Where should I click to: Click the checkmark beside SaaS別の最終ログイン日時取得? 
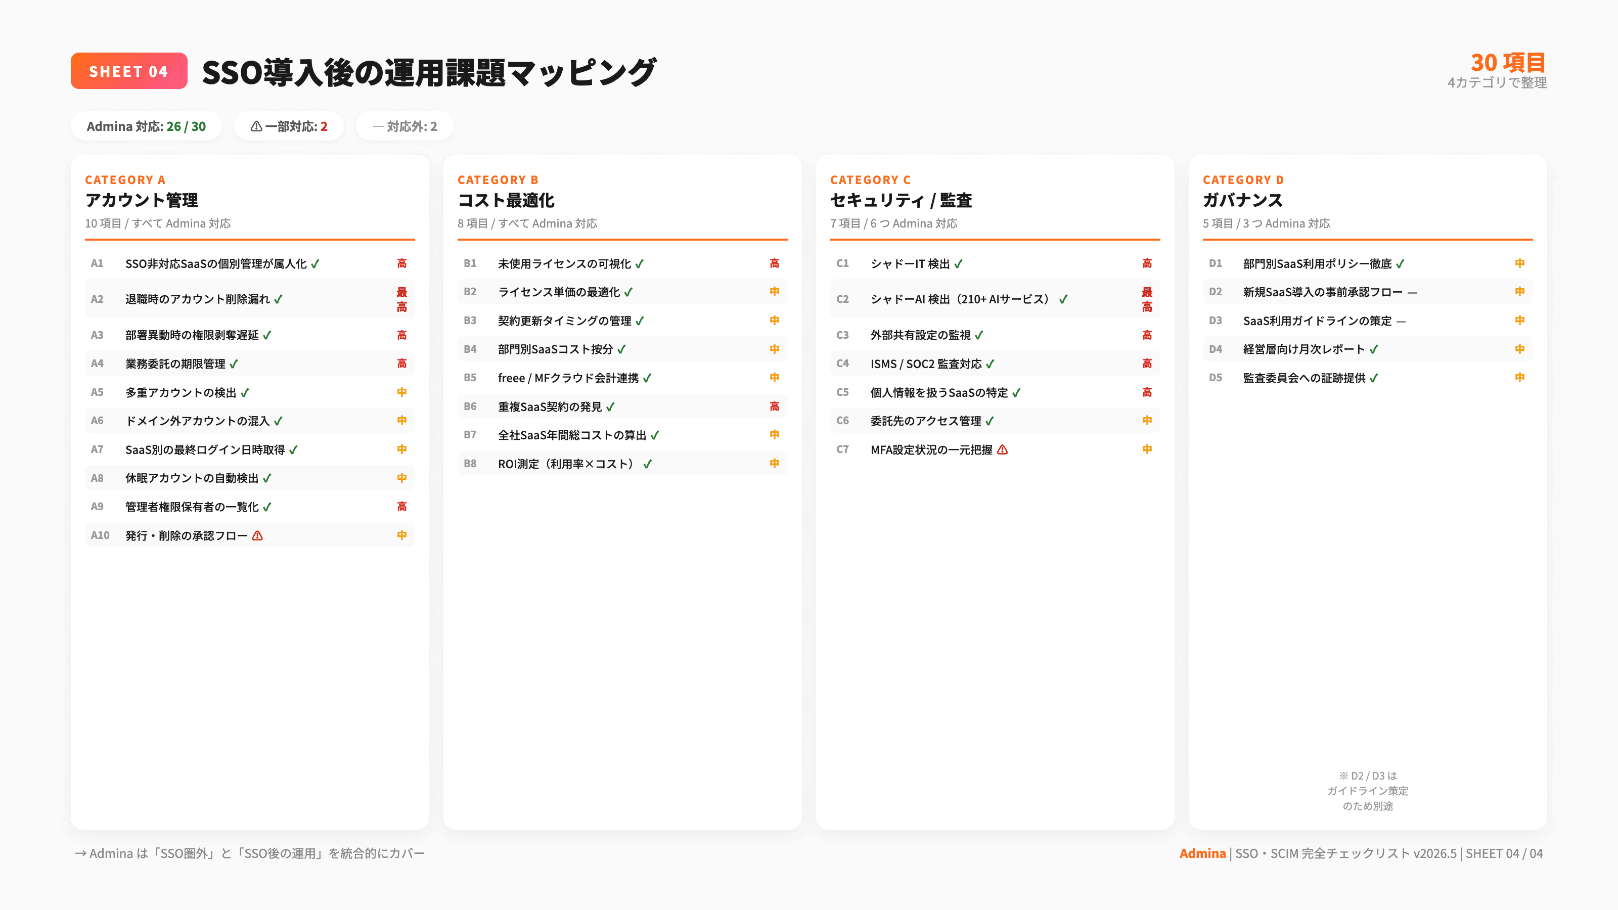293,449
